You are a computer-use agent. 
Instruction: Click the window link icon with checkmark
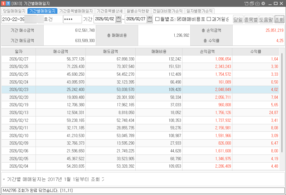pyautogui.click(x=252, y=3)
